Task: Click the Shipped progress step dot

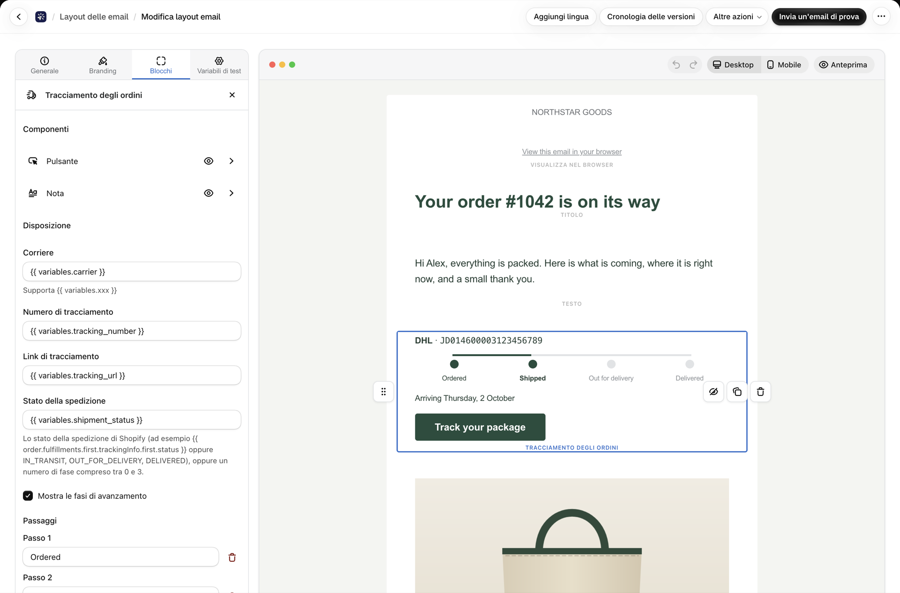Action: pos(532,364)
